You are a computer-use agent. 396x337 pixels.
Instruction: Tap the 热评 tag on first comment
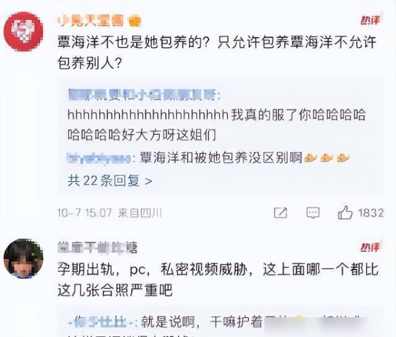point(370,20)
